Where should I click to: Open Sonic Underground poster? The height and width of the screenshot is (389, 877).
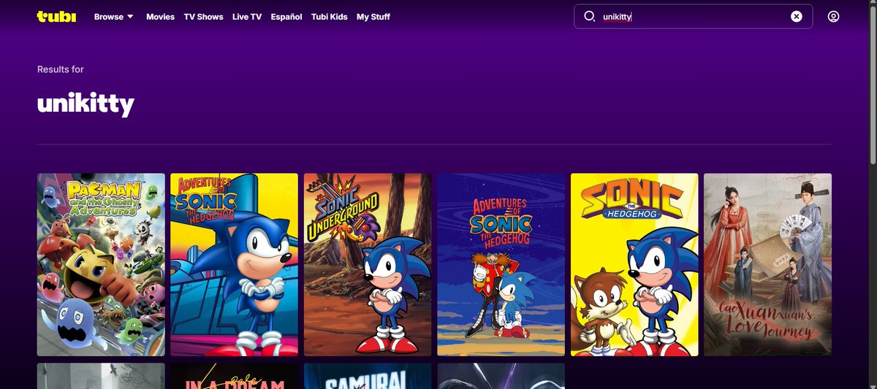368,264
